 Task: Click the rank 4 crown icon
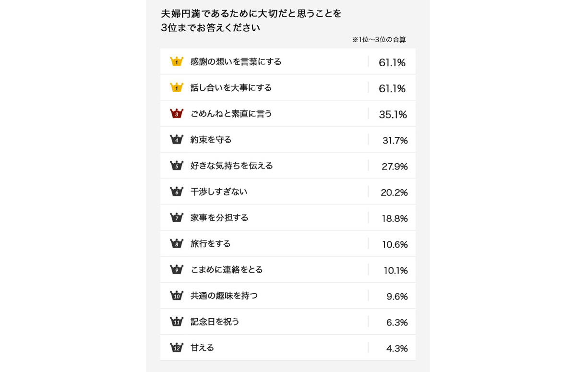point(177,140)
